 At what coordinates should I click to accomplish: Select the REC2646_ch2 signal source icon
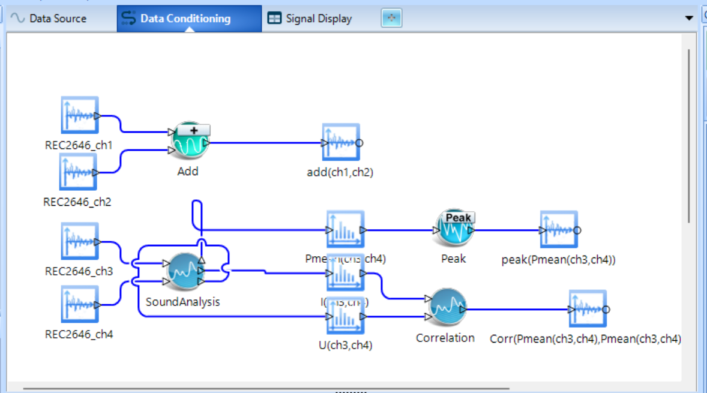click(x=78, y=172)
